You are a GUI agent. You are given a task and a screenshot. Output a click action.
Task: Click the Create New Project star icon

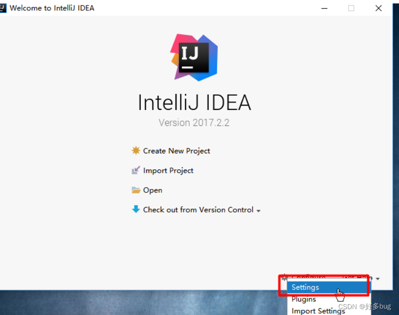click(136, 150)
